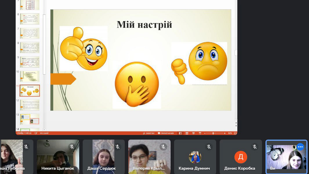Screen dimensions: 309x174
Task: Select the hand-over-mouth emoji image
Action: [137, 85]
